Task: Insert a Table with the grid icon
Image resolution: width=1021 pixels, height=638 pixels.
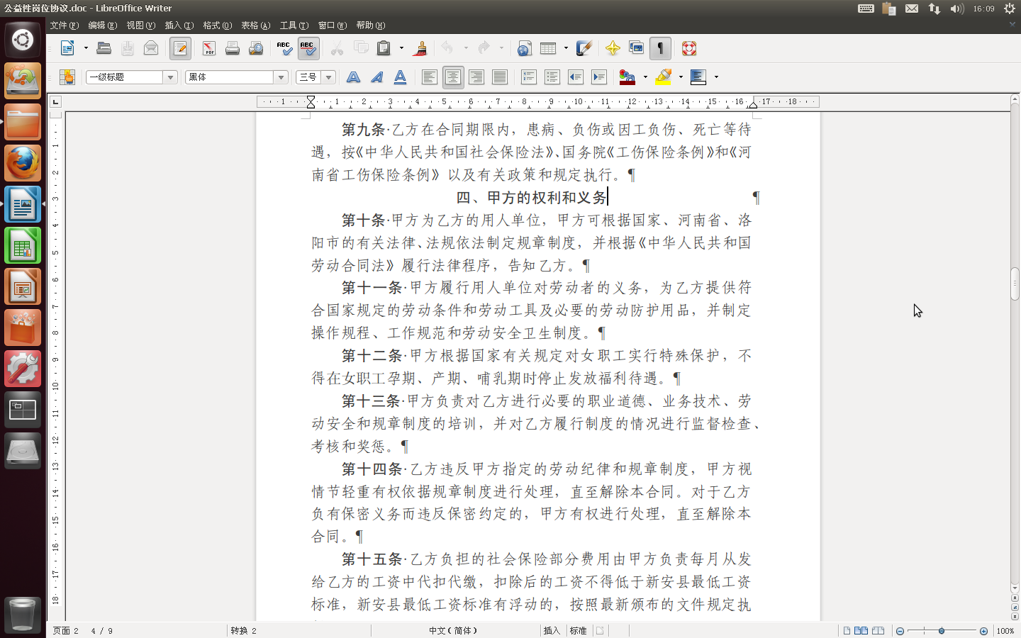Action: point(548,48)
